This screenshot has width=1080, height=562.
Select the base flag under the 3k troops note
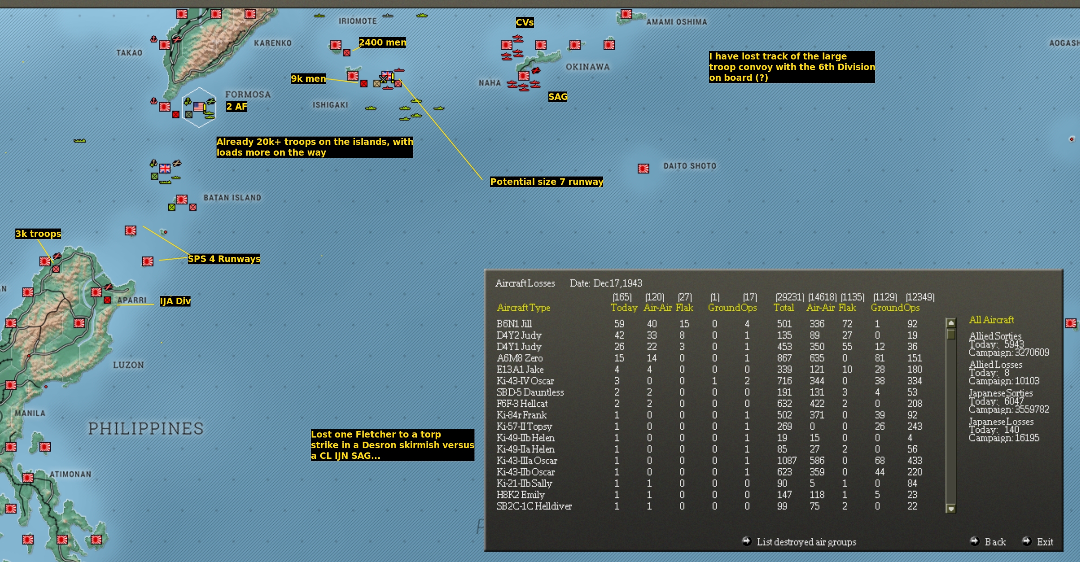tap(45, 261)
